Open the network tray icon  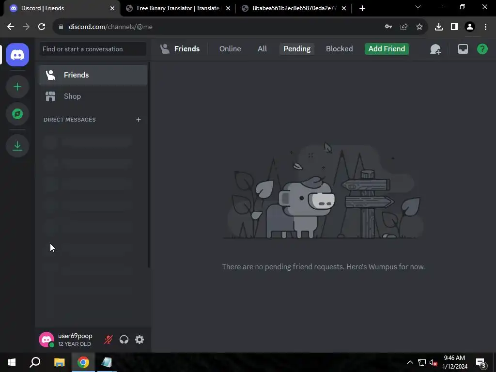(x=422, y=362)
